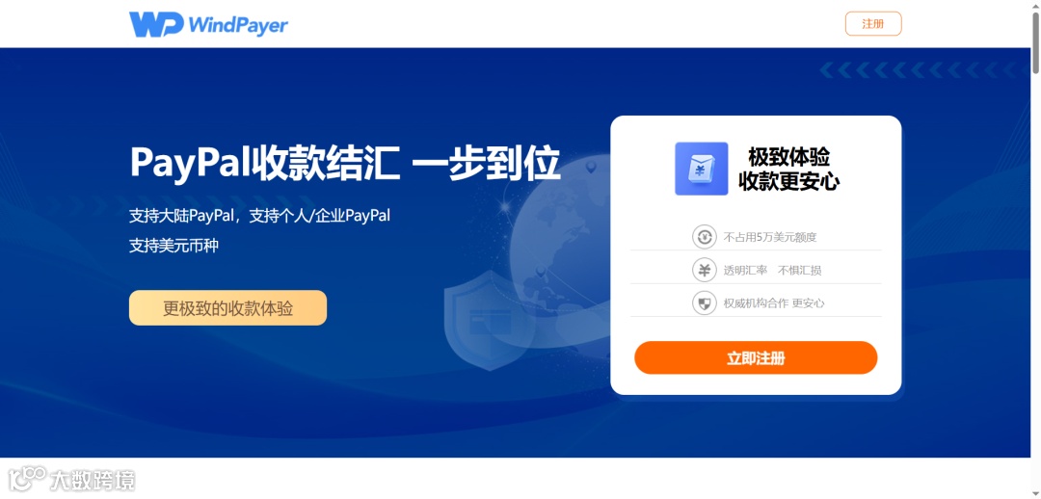The height and width of the screenshot is (499, 1041).
Task: Select the 透明汇率 不惧汇损 text
Action: [x=773, y=270]
